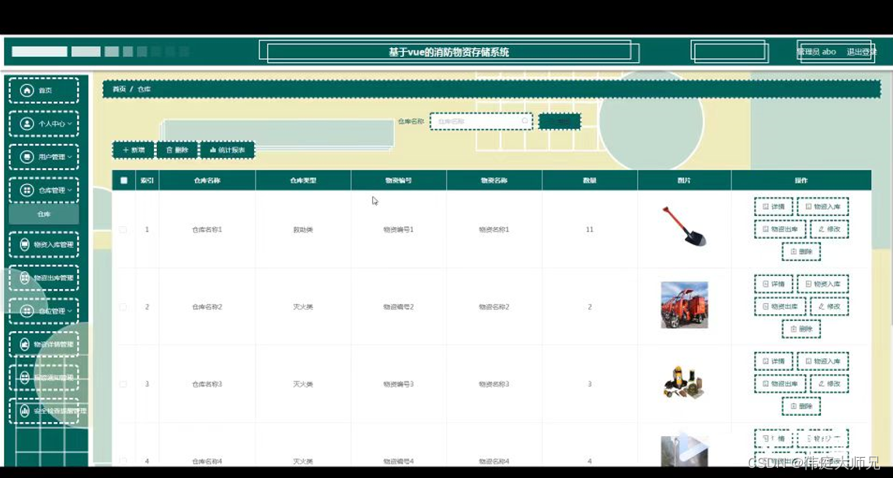The width and height of the screenshot is (893, 478).
Task: Click 物资入库 for 仓库名称1
Action: (822, 207)
